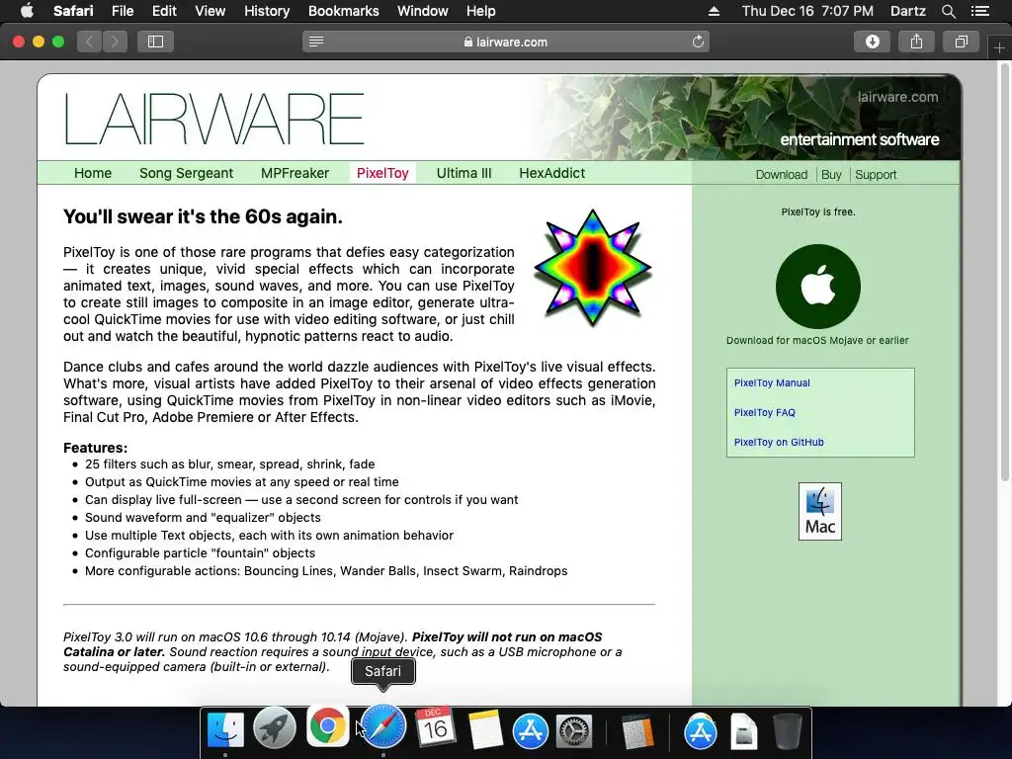Screen dimensions: 1012x759
Task: Open the Bookmarks menu
Action: [x=343, y=11]
